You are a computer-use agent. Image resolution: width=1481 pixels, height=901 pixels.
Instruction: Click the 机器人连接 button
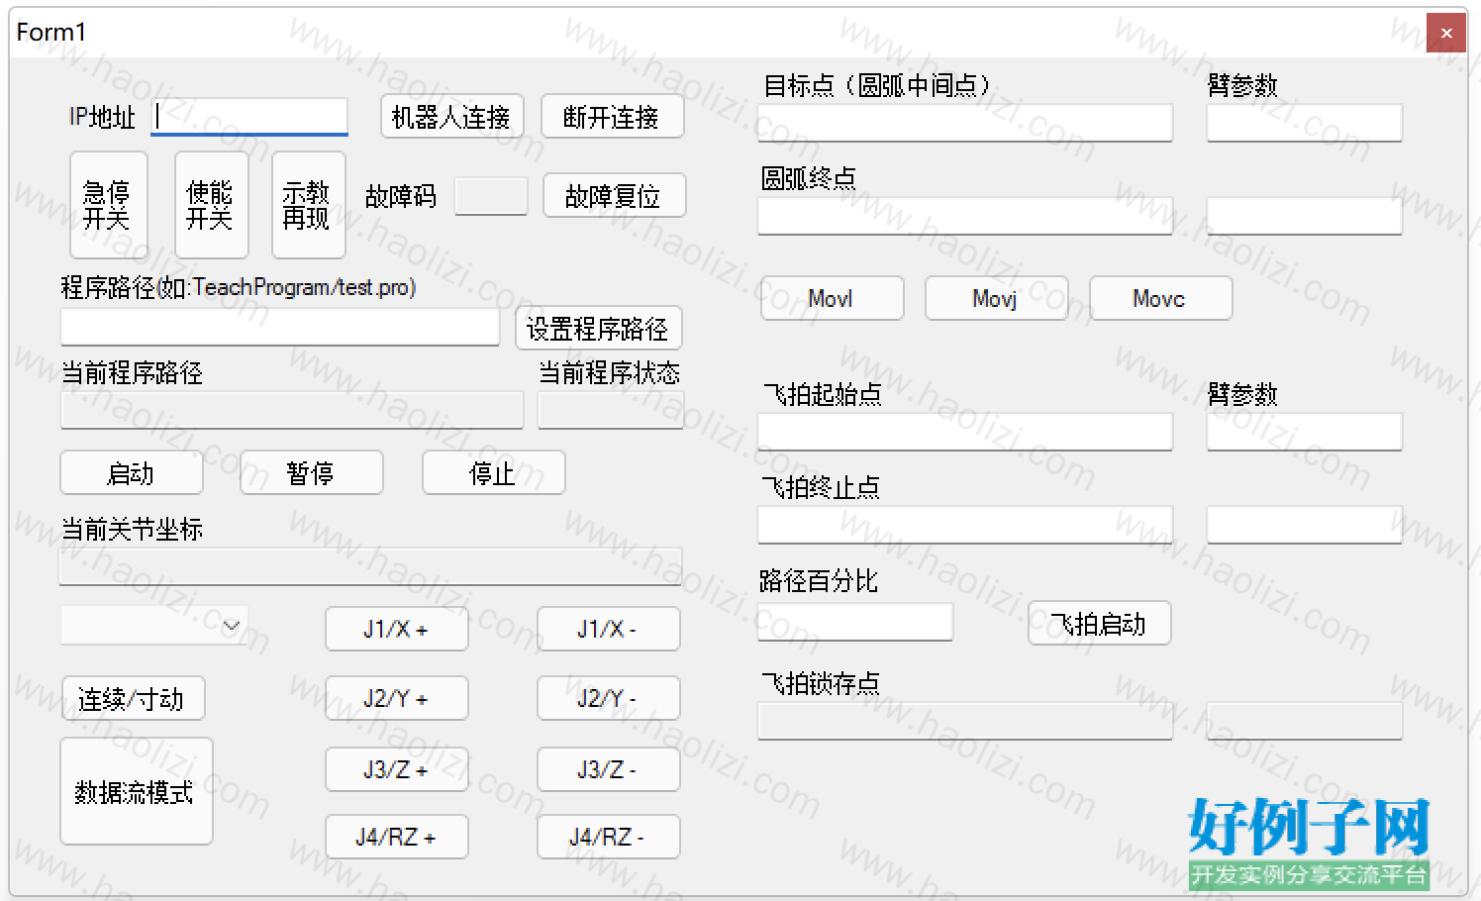click(x=451, y=117)
